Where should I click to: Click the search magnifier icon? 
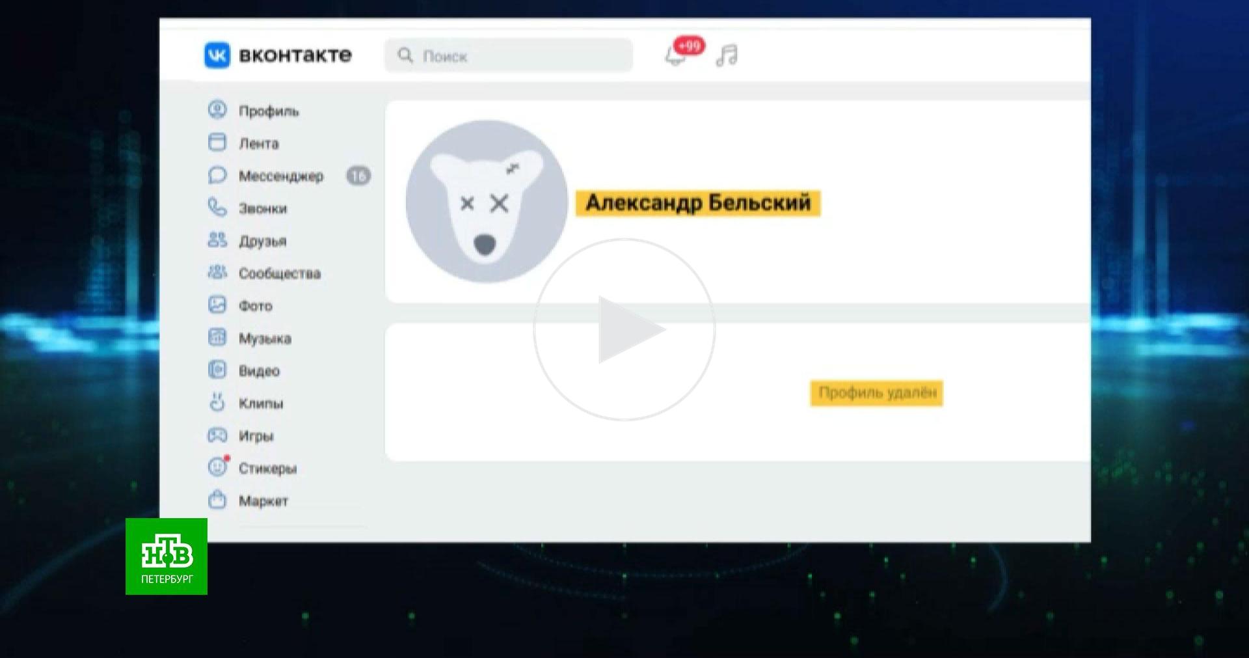click(x=405, y=55)
